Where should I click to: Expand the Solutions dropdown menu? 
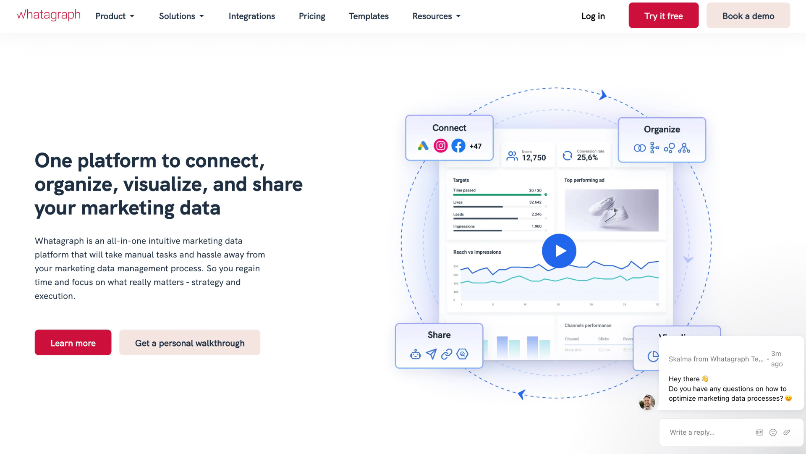click(181, 16)
